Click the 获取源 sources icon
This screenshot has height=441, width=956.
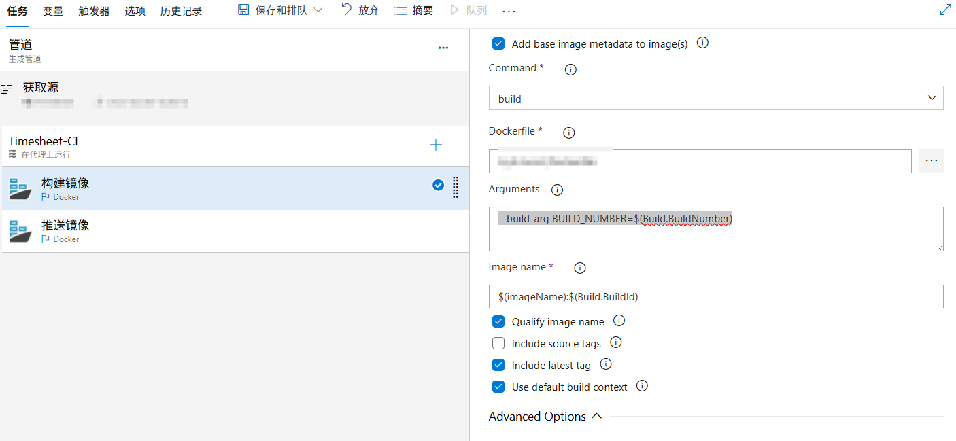click(x=7, y=89)
